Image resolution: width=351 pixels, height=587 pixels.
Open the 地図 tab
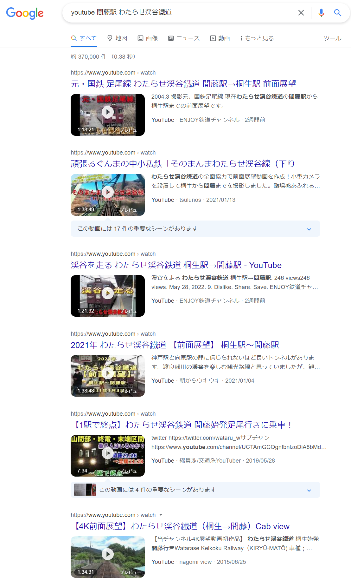click(x=117, y=38)
